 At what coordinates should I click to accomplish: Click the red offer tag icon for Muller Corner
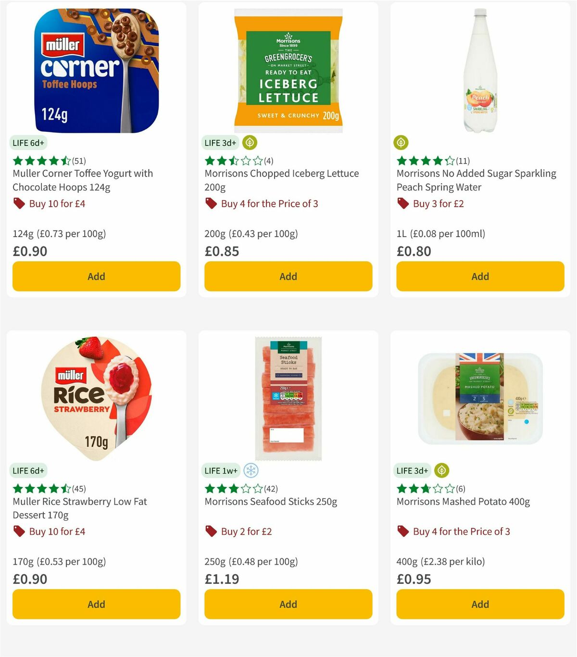[x=19, y=203]
